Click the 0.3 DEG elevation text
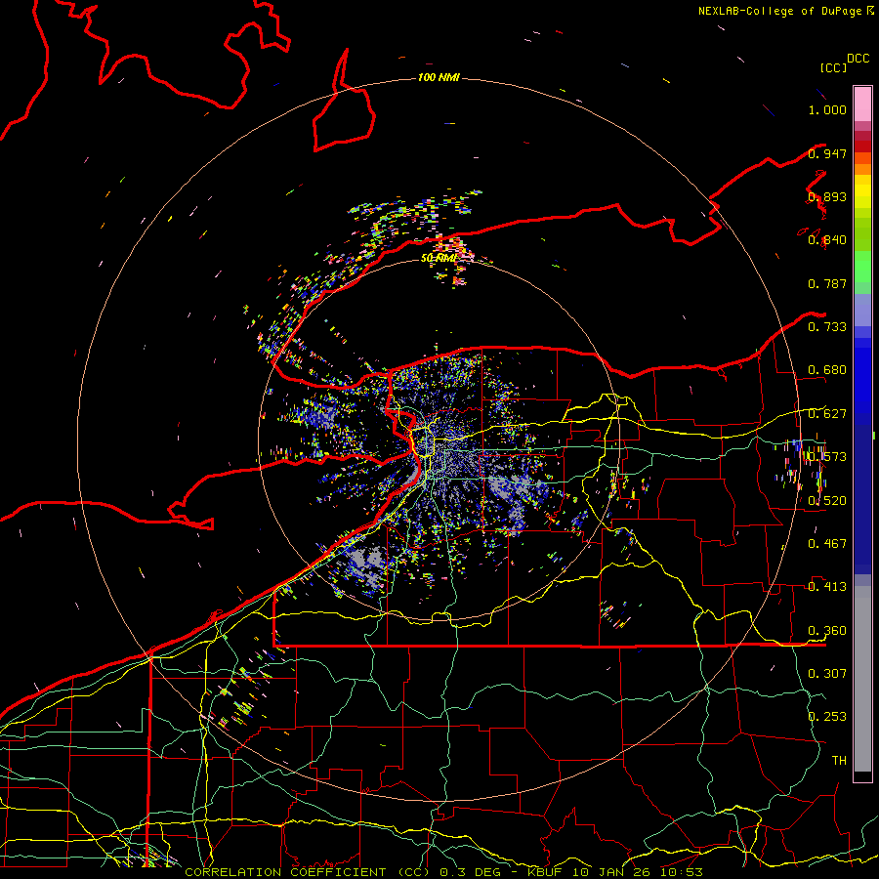 [x=472, y=872]
